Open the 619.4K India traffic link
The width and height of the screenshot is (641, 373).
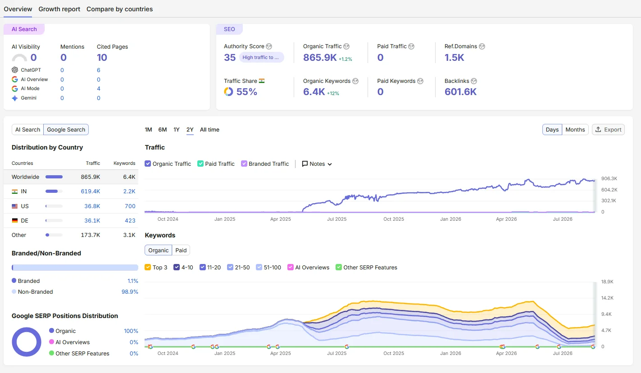(x=91, y=191)
